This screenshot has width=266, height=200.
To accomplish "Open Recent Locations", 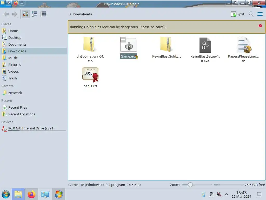I will click(34, 114).
